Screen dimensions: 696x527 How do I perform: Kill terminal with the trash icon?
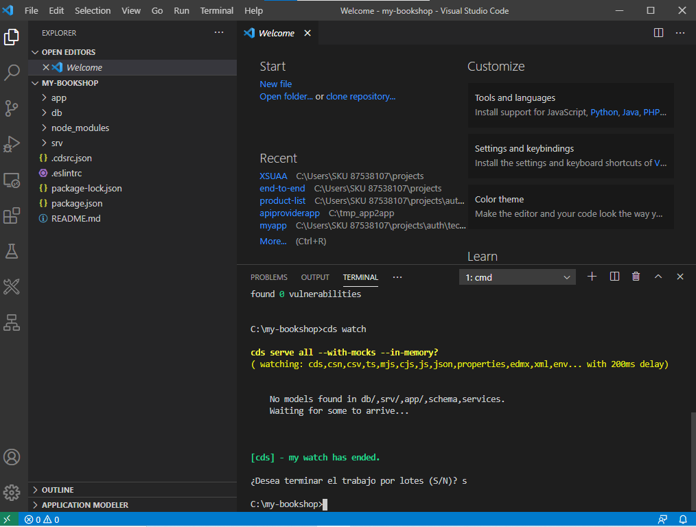pyautogui.click(x=636, y=277)
